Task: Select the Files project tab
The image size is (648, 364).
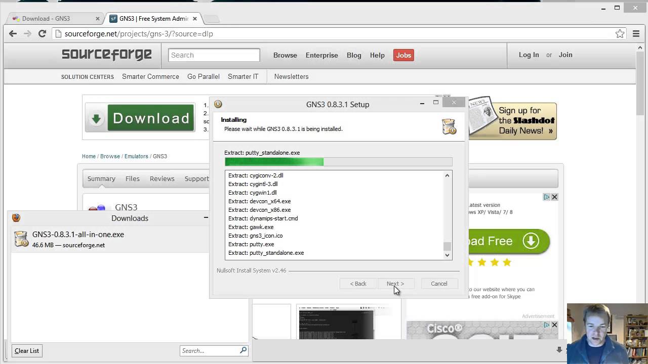Action: [x=133, y=178]
